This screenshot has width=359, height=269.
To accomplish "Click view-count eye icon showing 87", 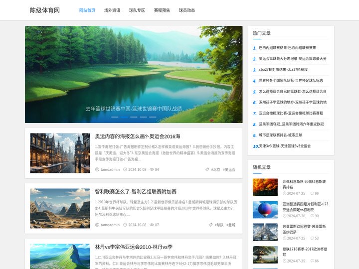I will click(x=152, y=225).
